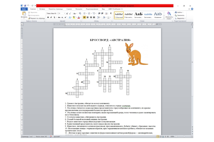
Task: Activate Формат по образцу format painter
Action: [37, 18]
